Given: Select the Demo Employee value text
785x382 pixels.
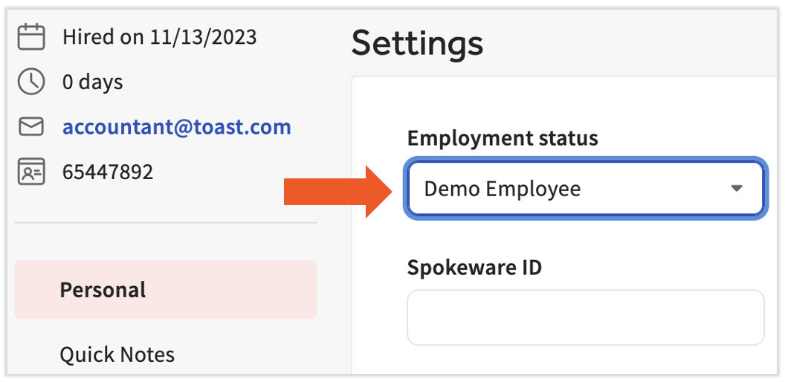Looking at the screenshot, I should click(x=502, y=189).
